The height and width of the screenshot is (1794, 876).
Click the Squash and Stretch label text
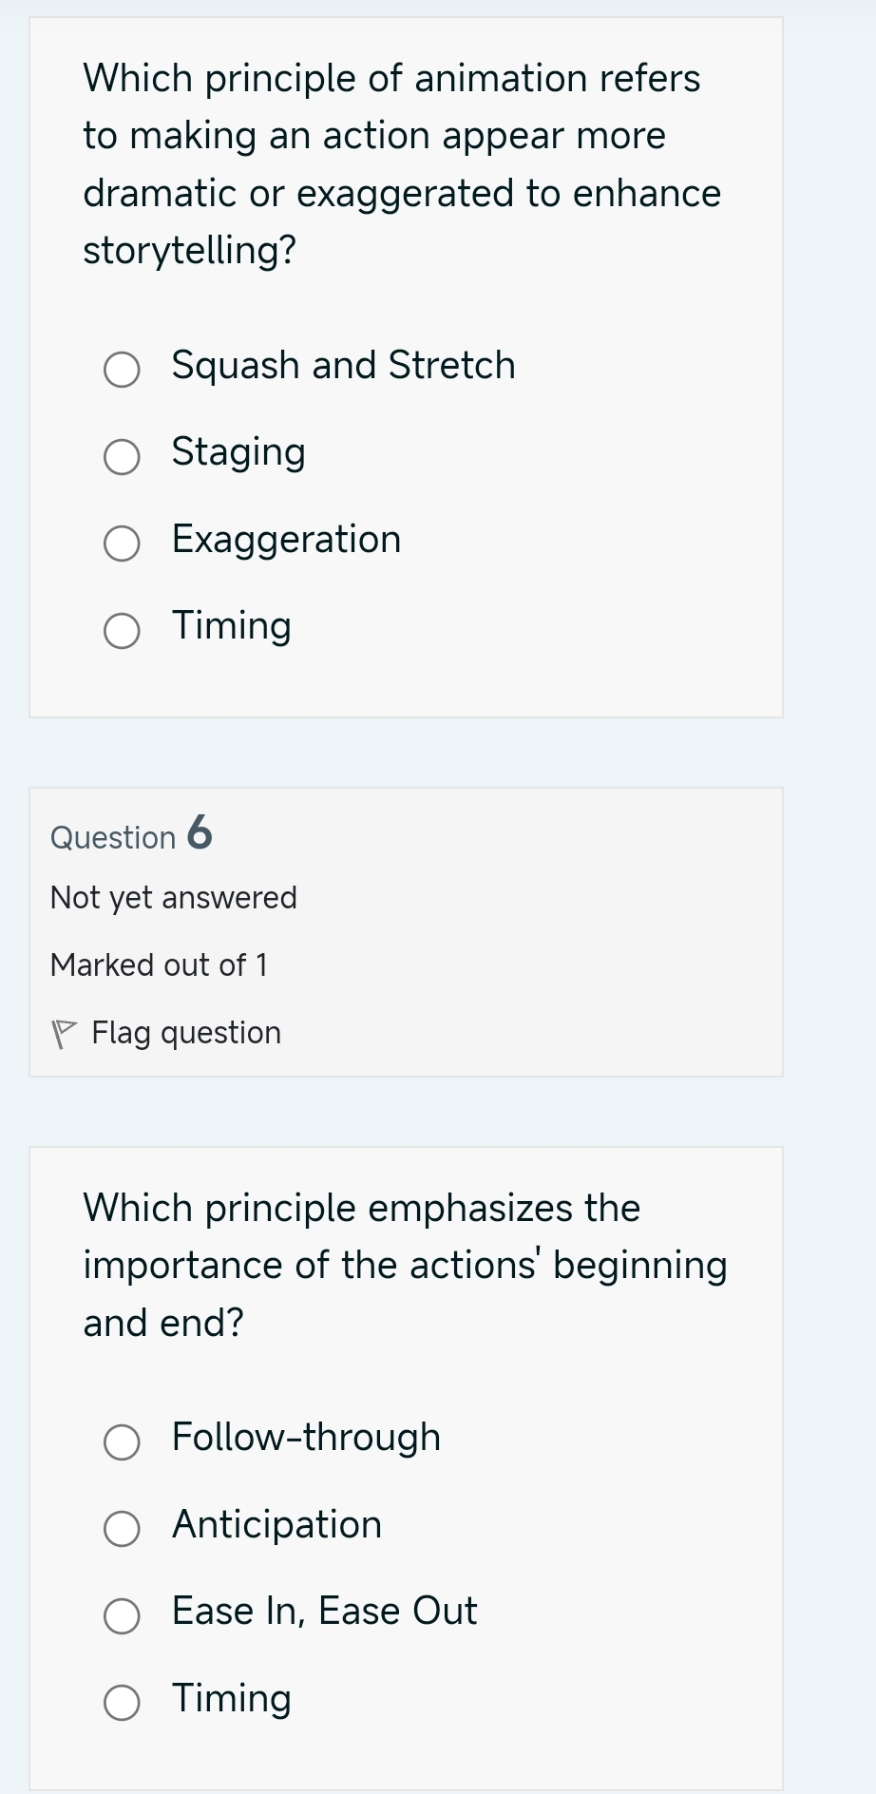[x=343, y=366]
